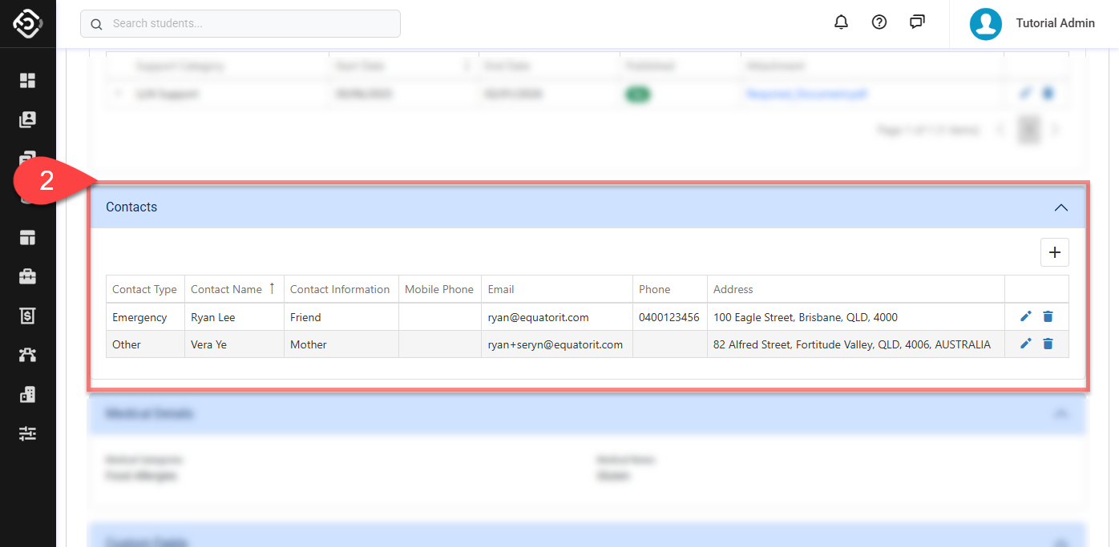Image resolution: width=1119 pixels, height=547 pixels.
Task: Click the Search students field
Action: coord(240,24)
